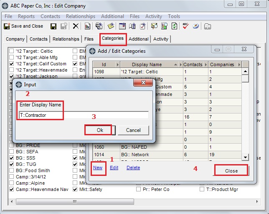Click the snowflake icon in Input dialog title
This screenshot has width=269, height=214.
pyautogui.click(x=19, y=85)
